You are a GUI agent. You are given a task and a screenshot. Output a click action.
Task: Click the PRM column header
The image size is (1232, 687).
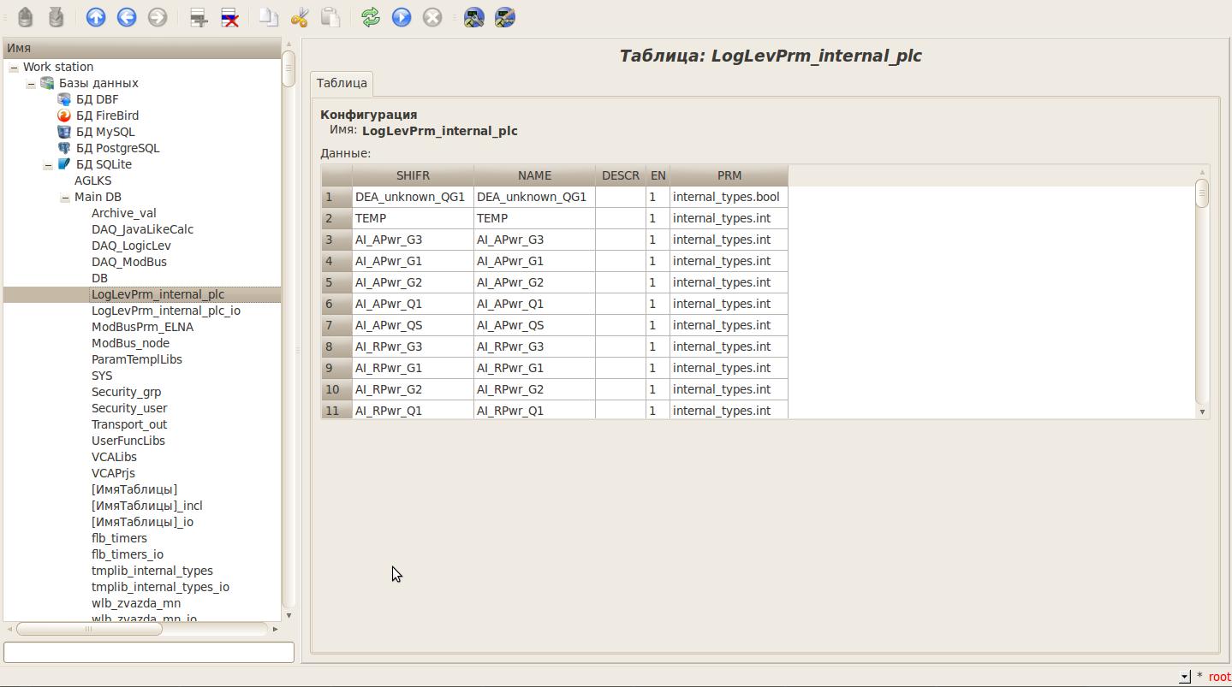tap(729, 175)
